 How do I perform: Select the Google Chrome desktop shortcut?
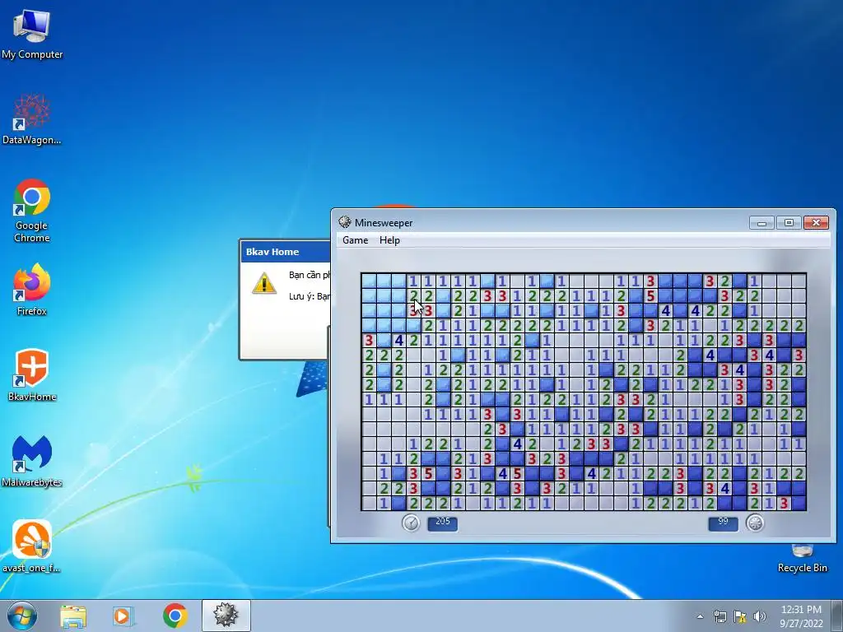click(x=32, y=211)
